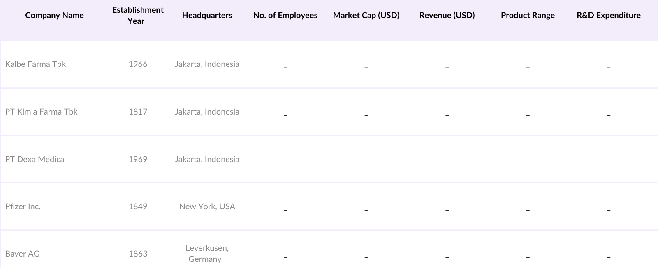Click establishment year 1849
Image resolution: width=658 pixels, height=268 pixels.
[x=138, y=206]
